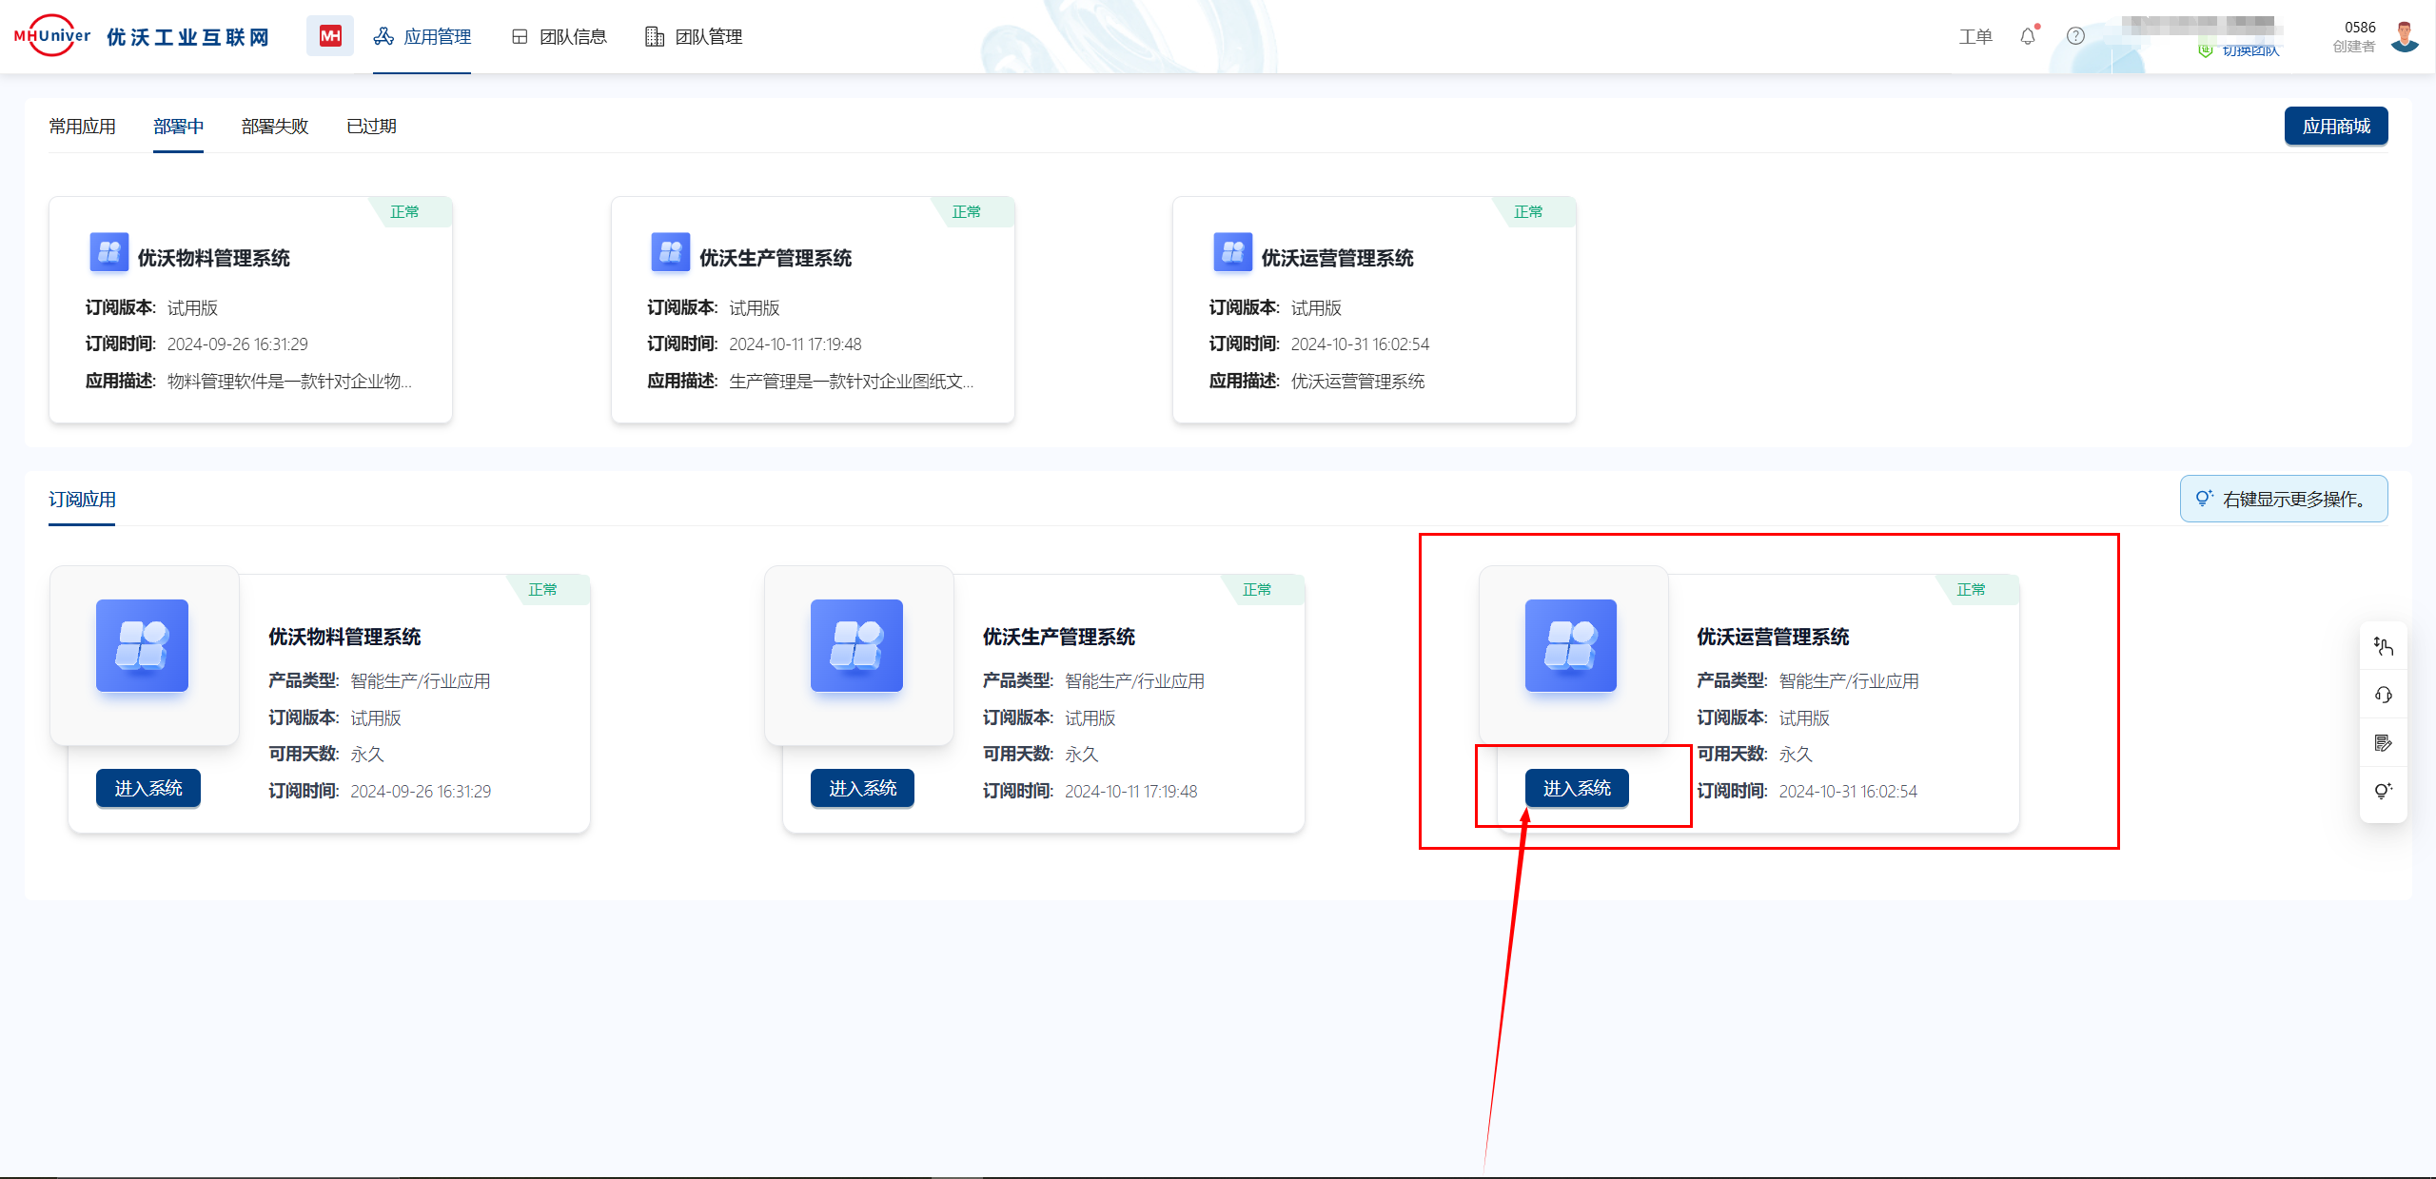Screen dimensions: 2436x1179
Task: Open the 已过期 tab
Action: tap(371, 127)
